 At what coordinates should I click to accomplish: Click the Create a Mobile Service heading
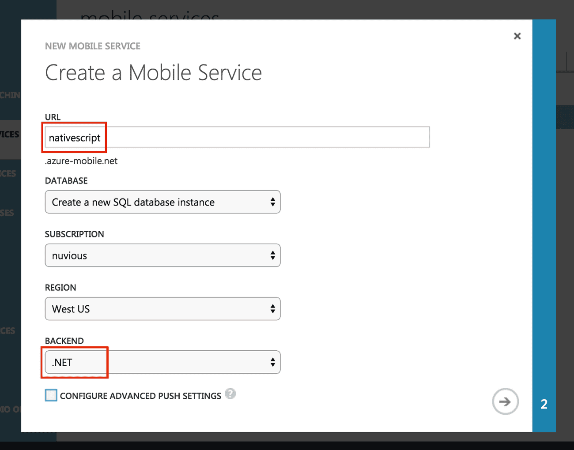coord(153,72)
